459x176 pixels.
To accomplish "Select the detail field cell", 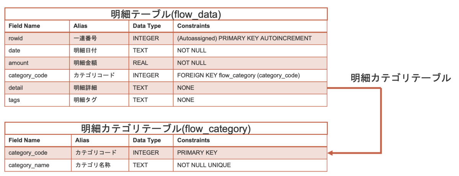I will click(x=38, y=88).
